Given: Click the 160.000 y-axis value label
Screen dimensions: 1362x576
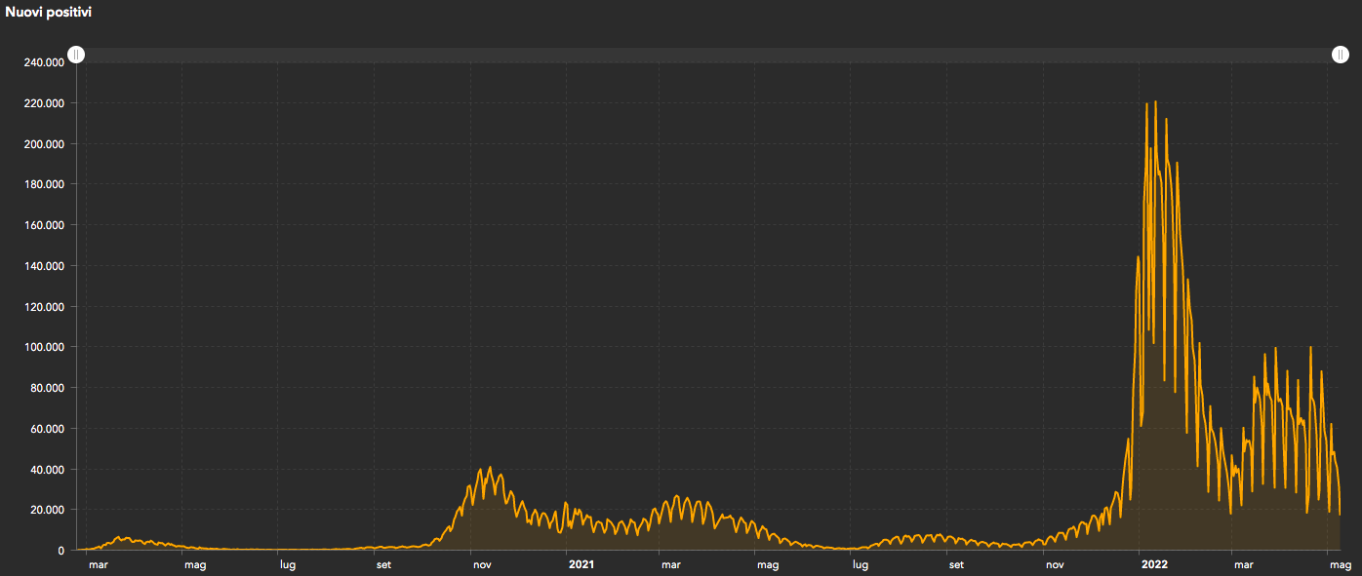Looking at the screenshot, I should point(44,225).
